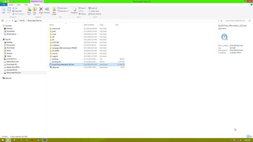253x142 pixels.
Task: Create a New folder
Action: (x=54, y=11)
